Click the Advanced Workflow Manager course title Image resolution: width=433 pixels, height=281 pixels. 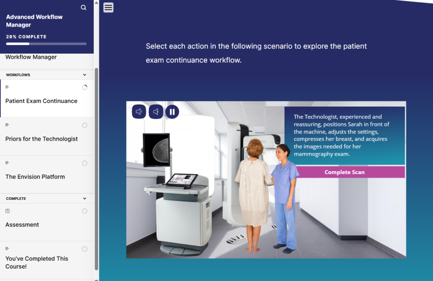click(x=34, y=21)
